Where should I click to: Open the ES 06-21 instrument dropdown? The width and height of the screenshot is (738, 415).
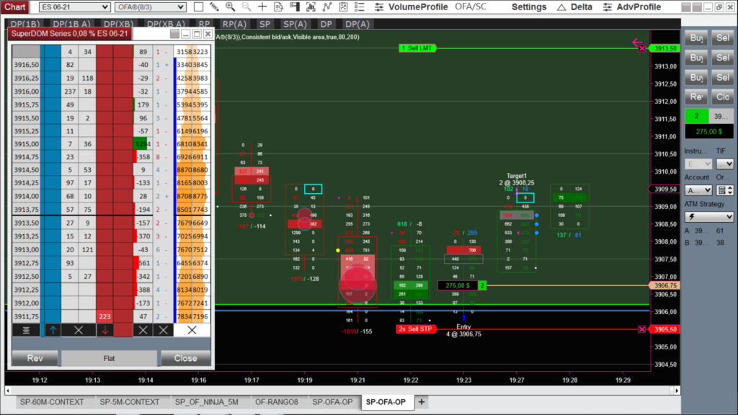click(x=74, y=7)
